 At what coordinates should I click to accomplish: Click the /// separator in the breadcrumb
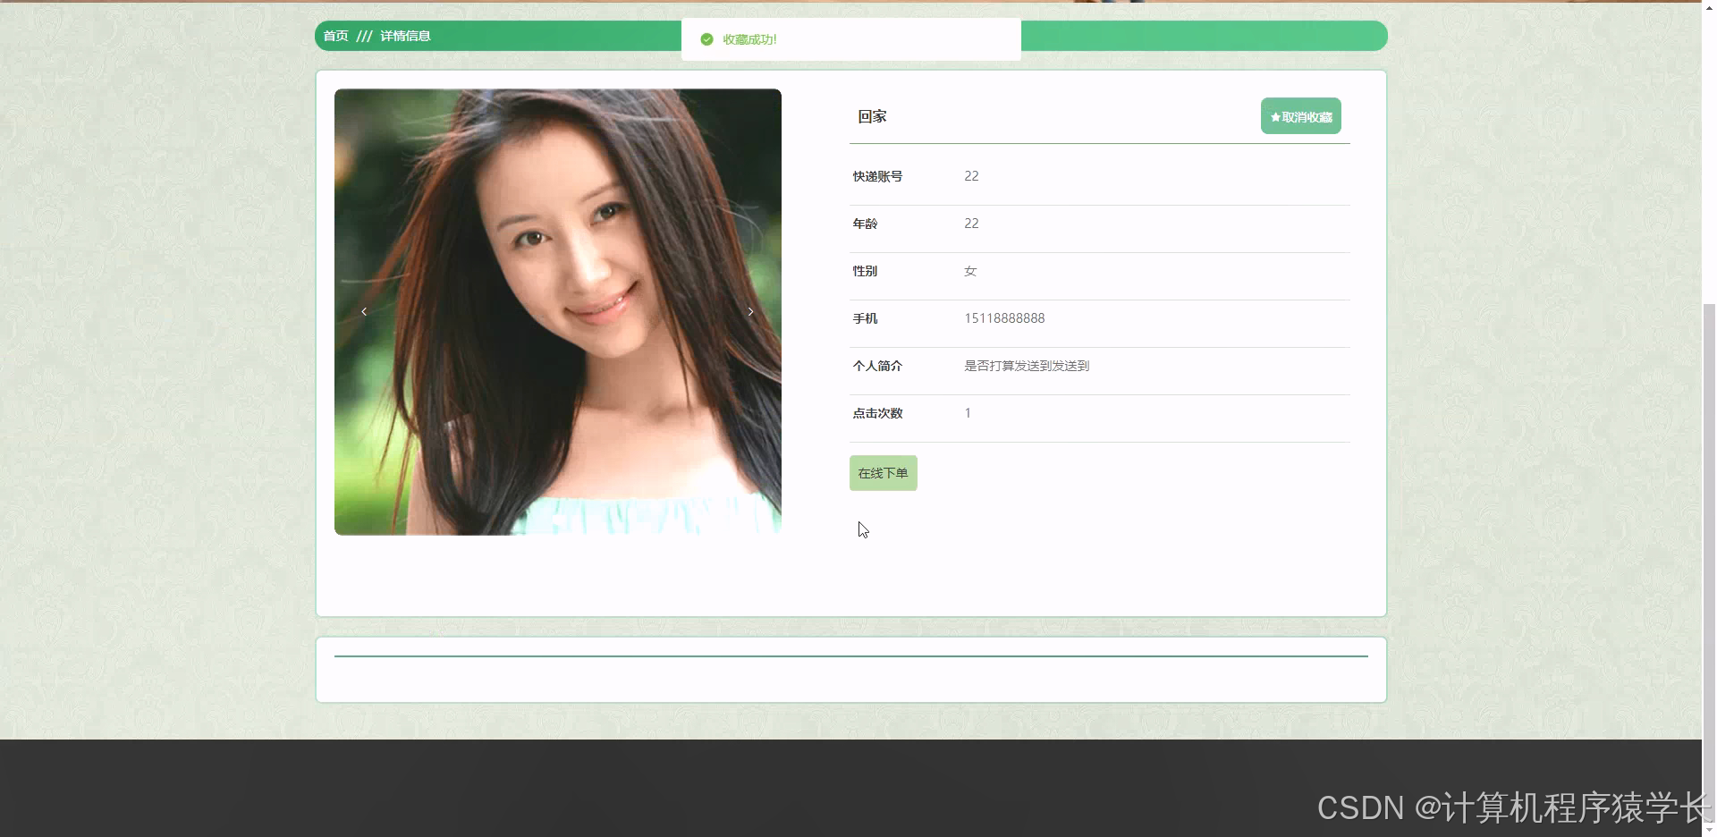(365, 36)
